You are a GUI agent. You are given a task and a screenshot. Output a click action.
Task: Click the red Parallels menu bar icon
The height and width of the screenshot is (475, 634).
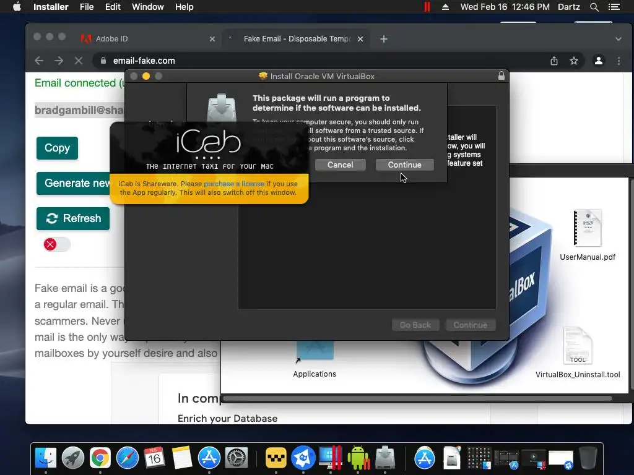(427, 7)
